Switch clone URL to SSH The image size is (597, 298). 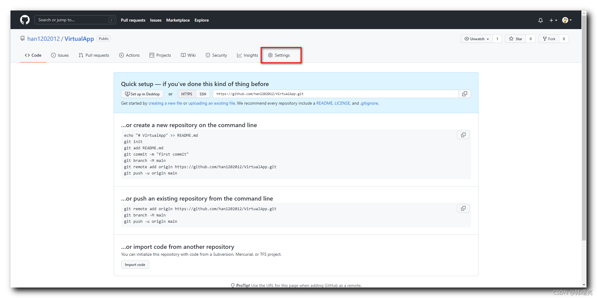[203, 94]
